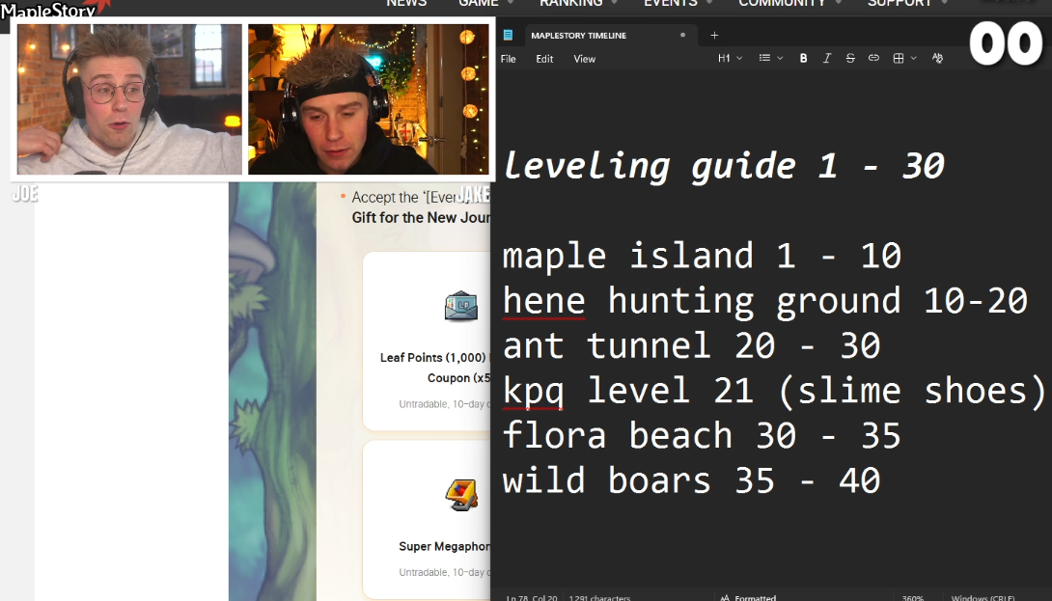Toggle bold formatting
Viewport: 1052px width, 601px height.
(x=803, y=58)
